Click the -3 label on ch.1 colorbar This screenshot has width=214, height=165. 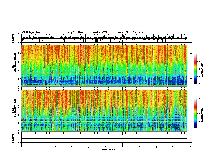point(199,54)
